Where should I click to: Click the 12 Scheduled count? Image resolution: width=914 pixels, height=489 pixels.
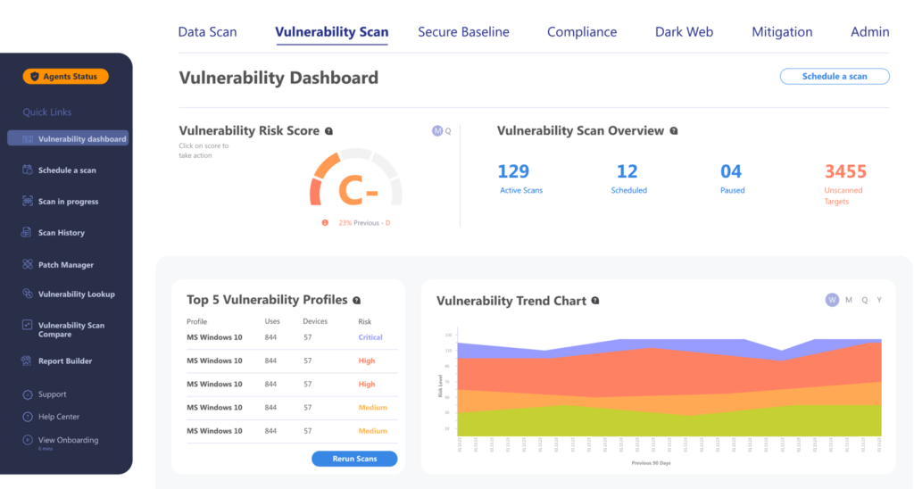tap(627, 171)
